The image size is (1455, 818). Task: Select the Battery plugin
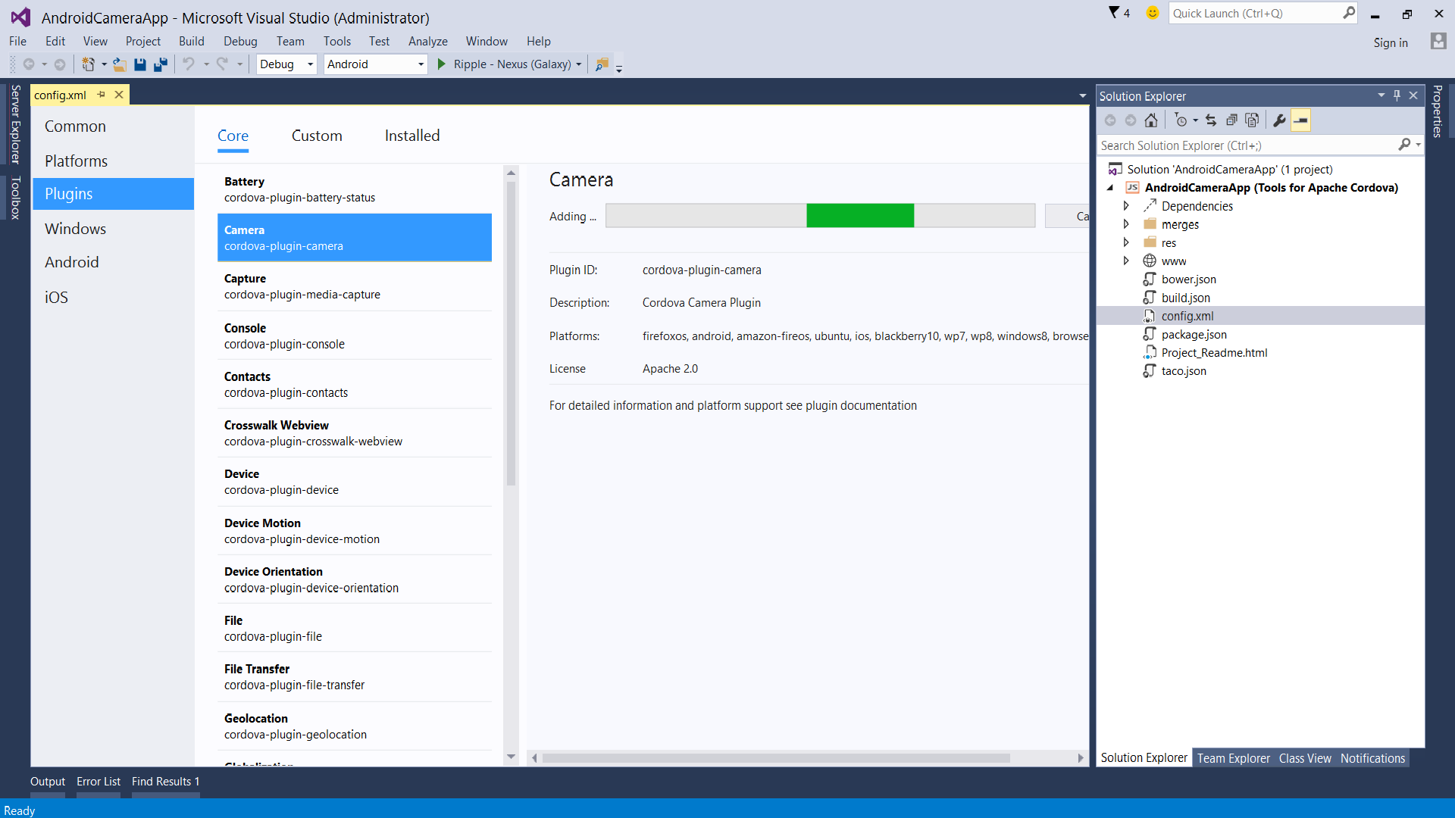[355, 189]
